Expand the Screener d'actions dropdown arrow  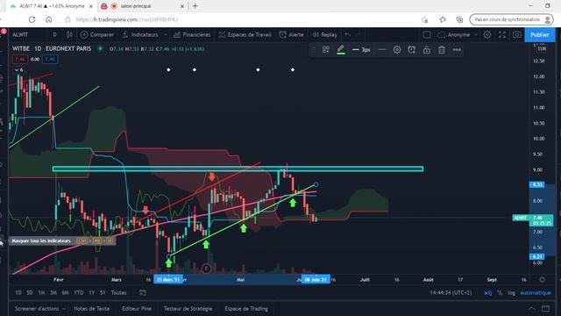click(x=64, y=308)
